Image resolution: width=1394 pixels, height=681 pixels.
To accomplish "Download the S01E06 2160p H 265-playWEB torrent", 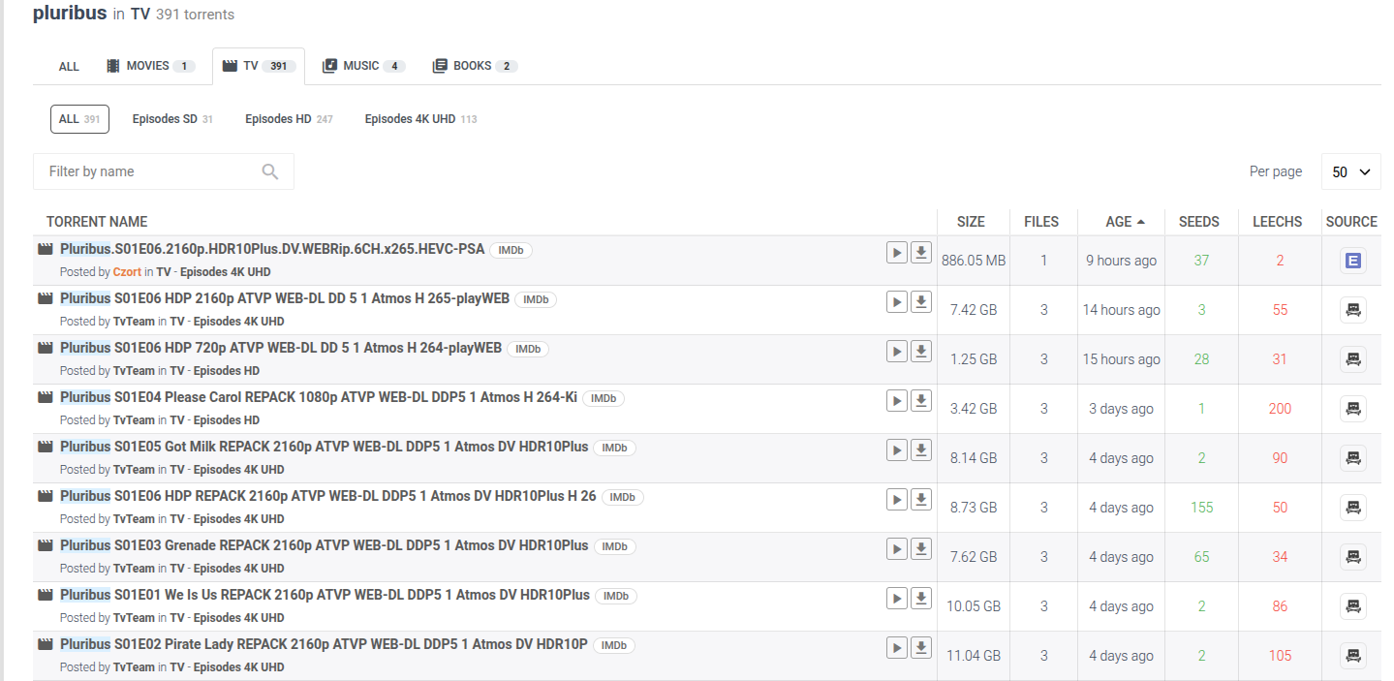I will [921, 301].
